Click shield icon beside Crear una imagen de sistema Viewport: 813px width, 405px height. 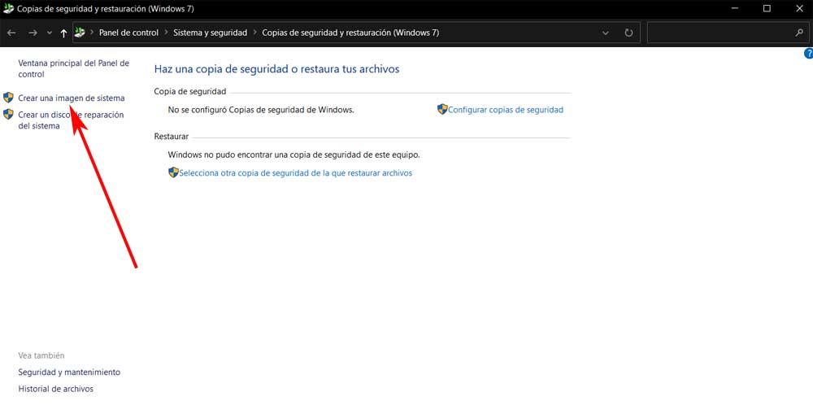coord(8,98)
